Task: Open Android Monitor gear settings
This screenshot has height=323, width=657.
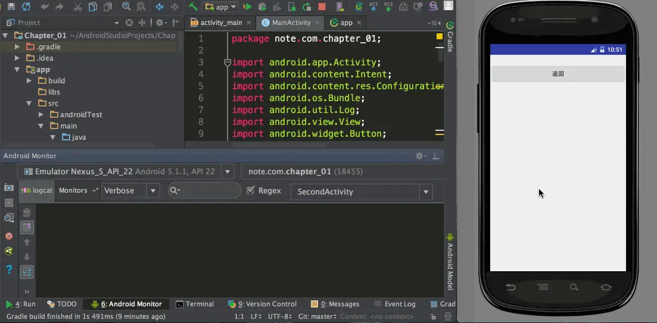Action: point(421,156)
